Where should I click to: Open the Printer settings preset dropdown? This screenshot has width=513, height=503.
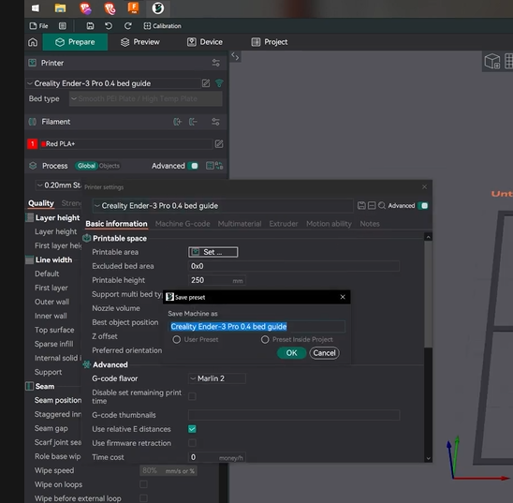coord(223,206)
